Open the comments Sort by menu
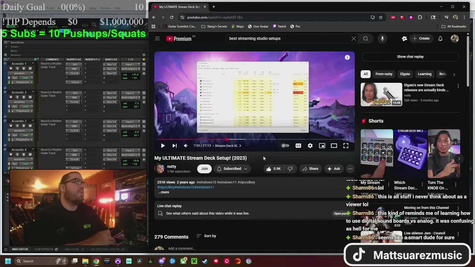Viewport: 475px width, 267px height. pyautogui.click(x=206, y=236)
